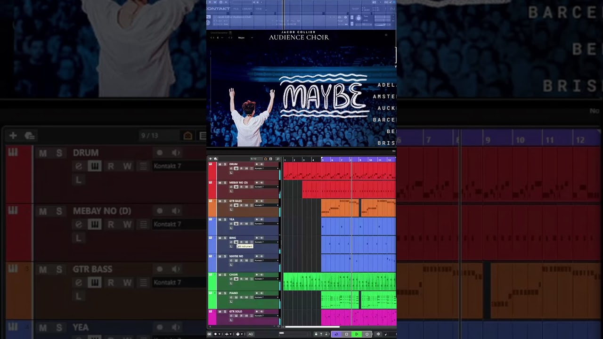
Task: Open Kontakt 7 dropdown on PIANO track
Action: 267,297
